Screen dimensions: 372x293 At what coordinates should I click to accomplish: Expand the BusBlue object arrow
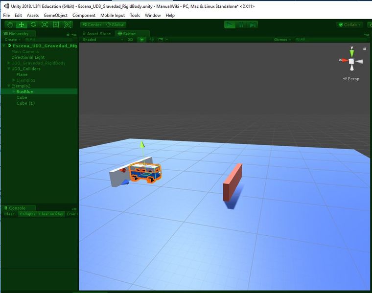14,91
